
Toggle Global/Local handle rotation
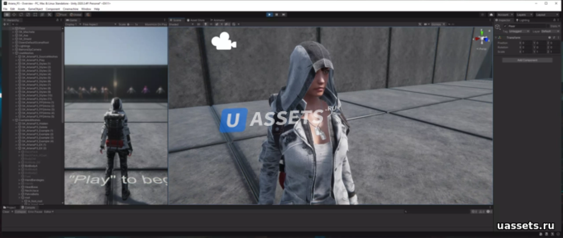(x=76, y=15)
